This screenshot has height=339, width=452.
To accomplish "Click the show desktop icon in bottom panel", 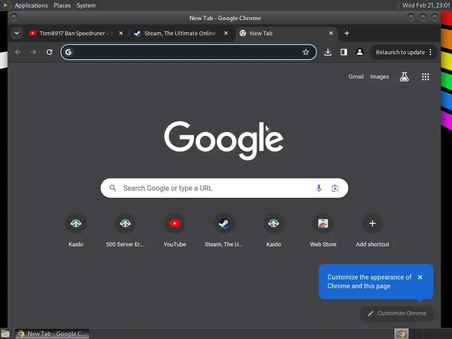I will pos(5,334).
